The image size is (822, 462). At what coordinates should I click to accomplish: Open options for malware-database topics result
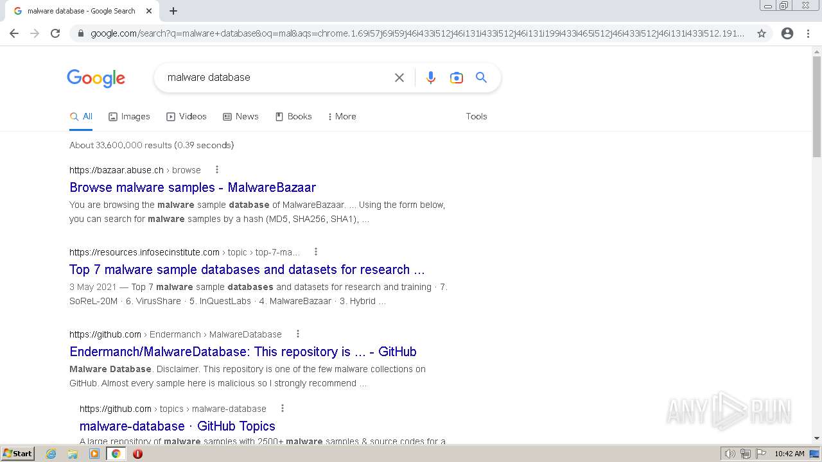tap(283, 409)
